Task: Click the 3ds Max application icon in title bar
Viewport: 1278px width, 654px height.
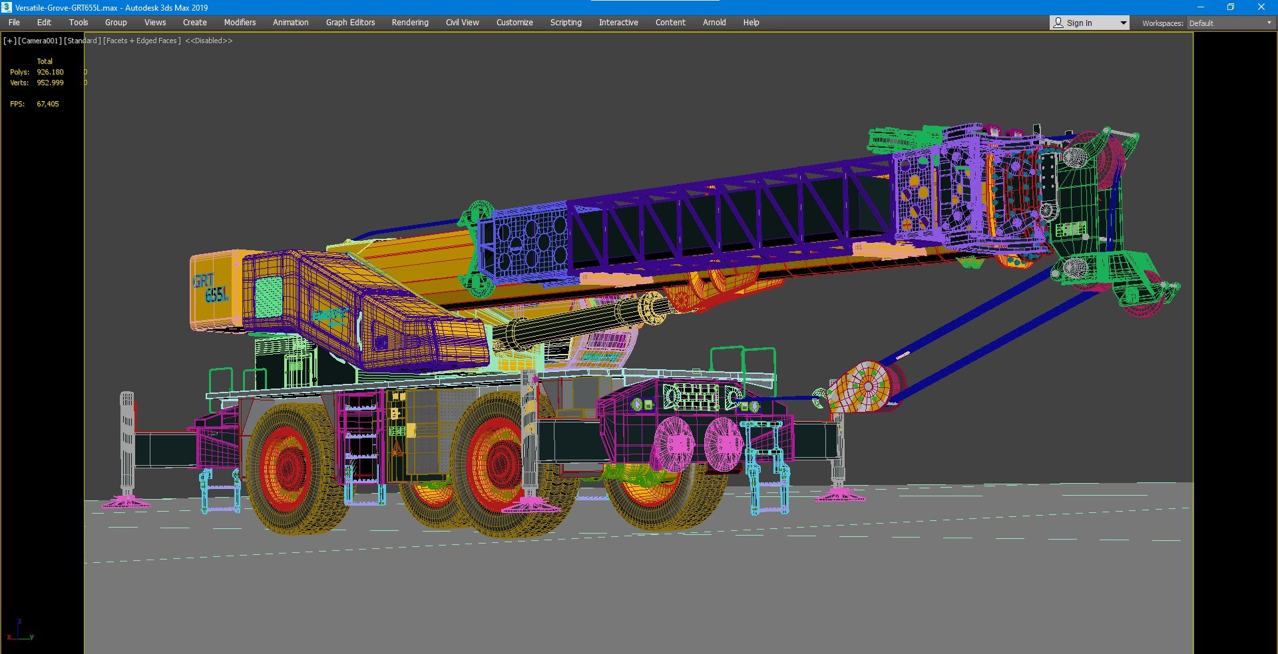Action: 7,7
